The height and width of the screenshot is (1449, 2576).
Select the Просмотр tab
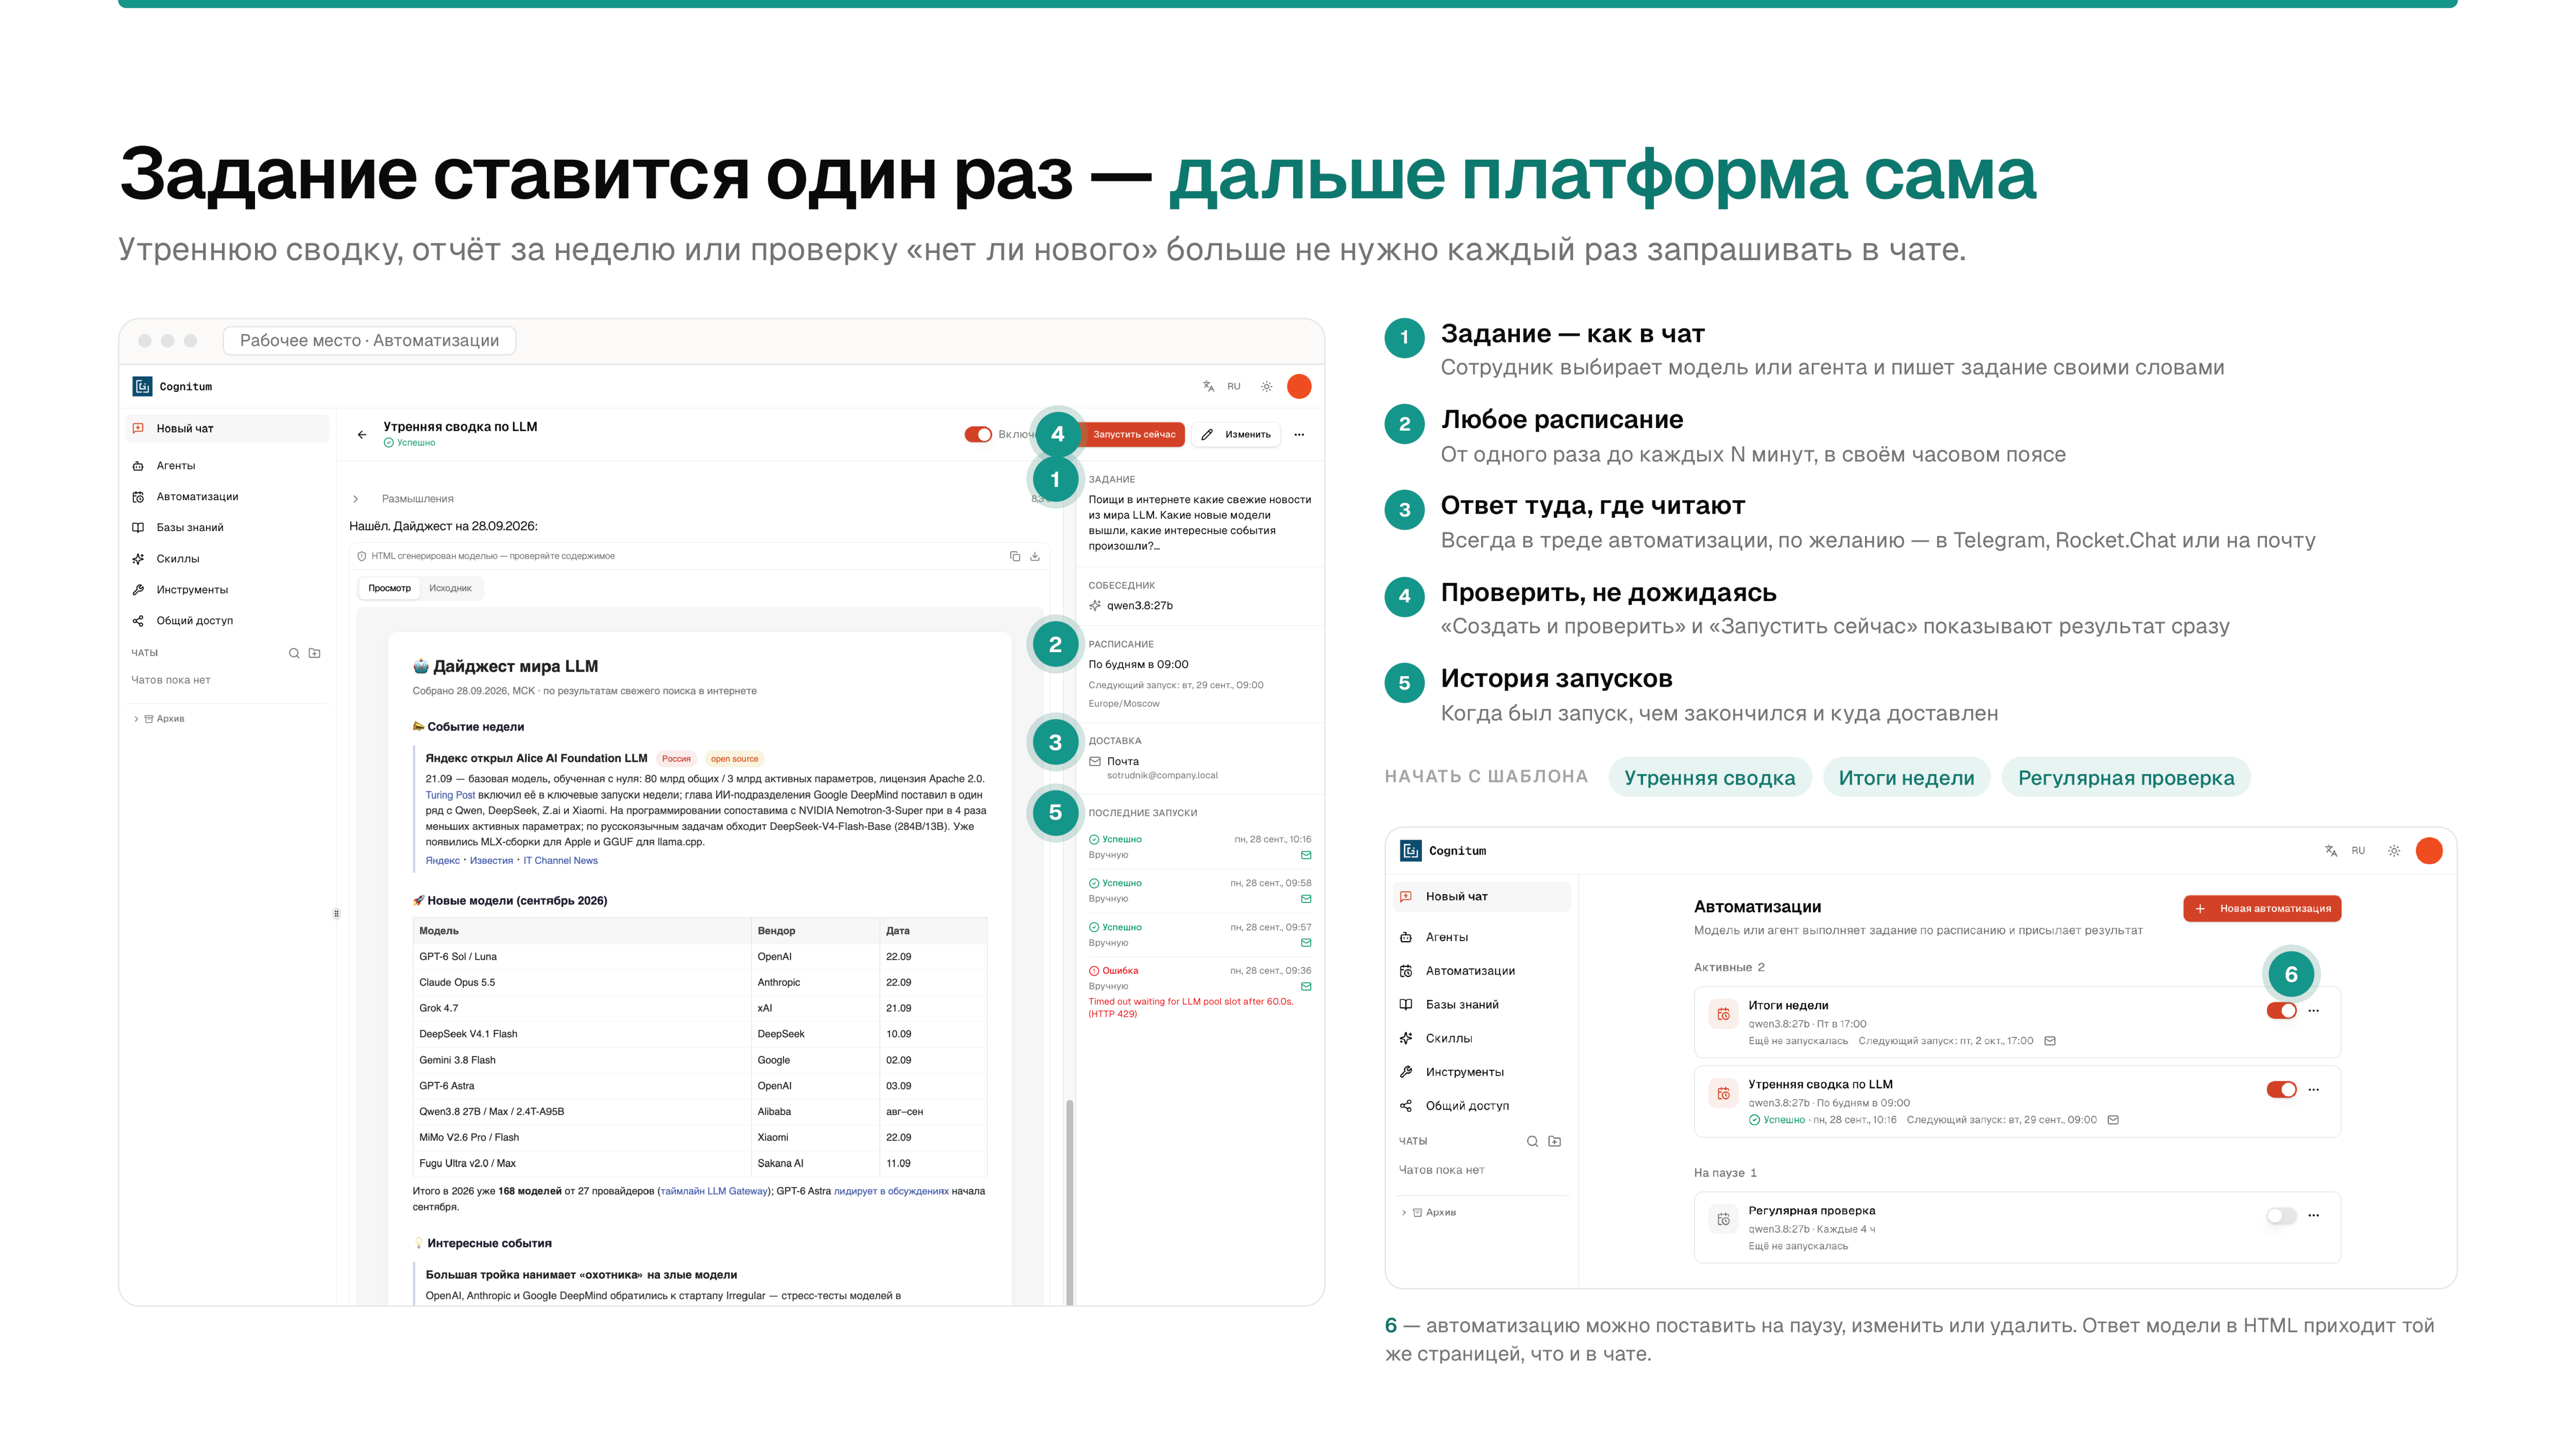389,588
